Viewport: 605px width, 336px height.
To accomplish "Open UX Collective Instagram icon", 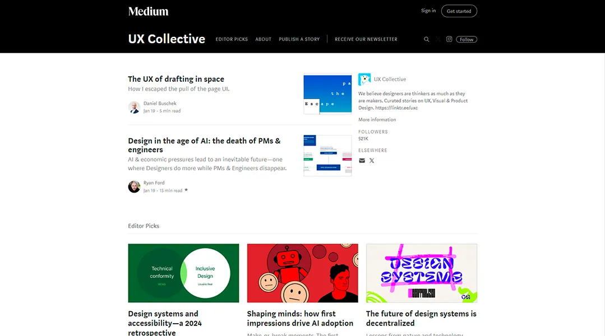I will coord(449,39).
